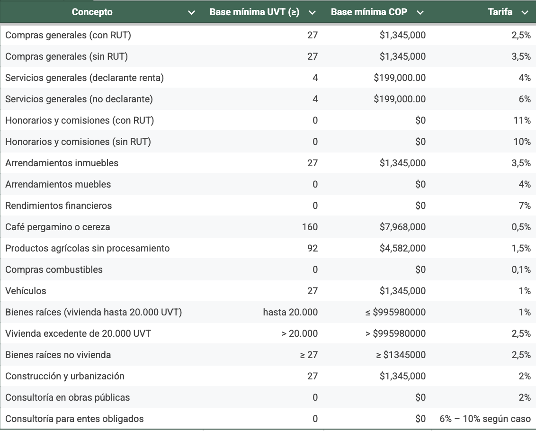The width and height of the screenshot is (536, 431).
Task: Open the Tarifa column filter dropdown arrow
Action: click(x=525, y=13)
